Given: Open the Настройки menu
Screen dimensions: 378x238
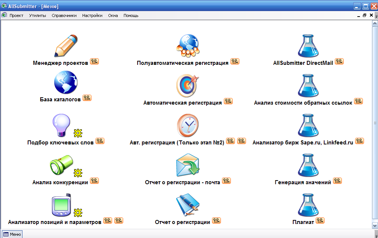Looking at the screenshot, I should [92, 15].
